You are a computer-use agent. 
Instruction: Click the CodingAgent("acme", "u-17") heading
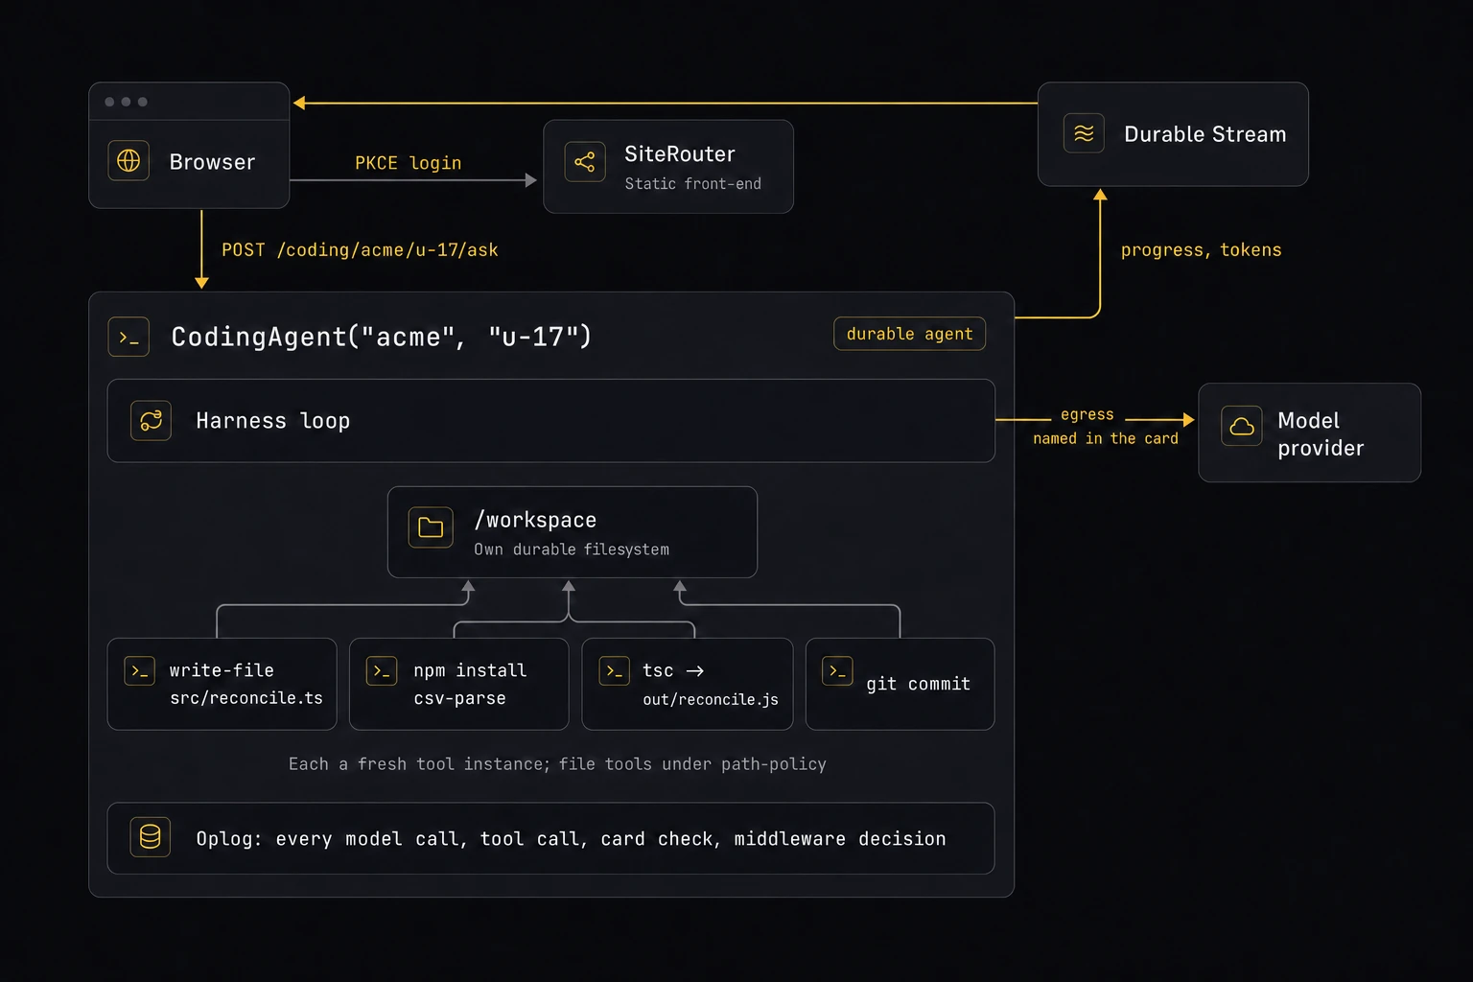pos(382,337)
